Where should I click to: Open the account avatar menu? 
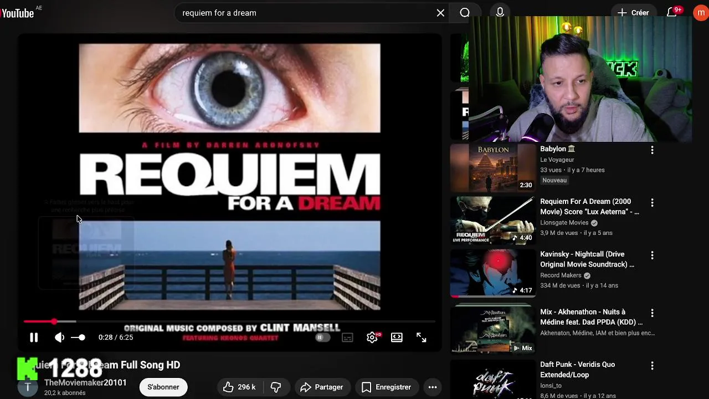[x=701, y=13]
